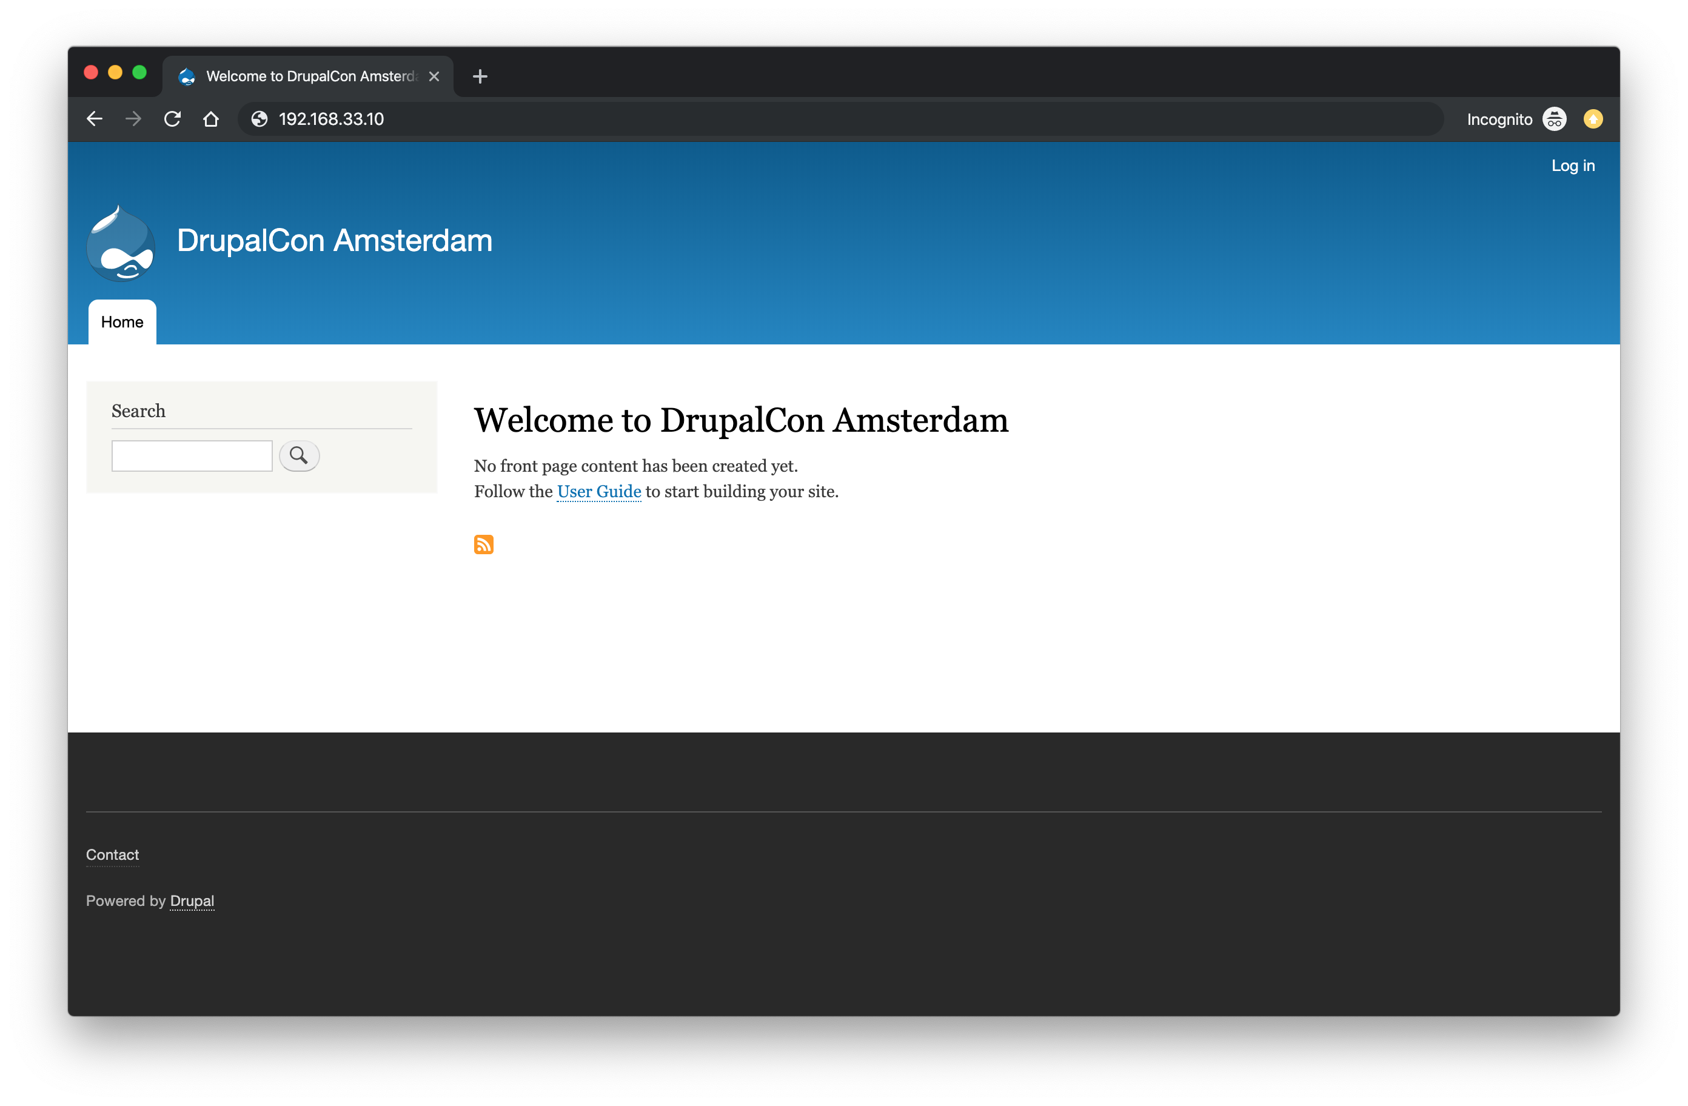Open the Drupal powered-by link

[x=192, y=900]
